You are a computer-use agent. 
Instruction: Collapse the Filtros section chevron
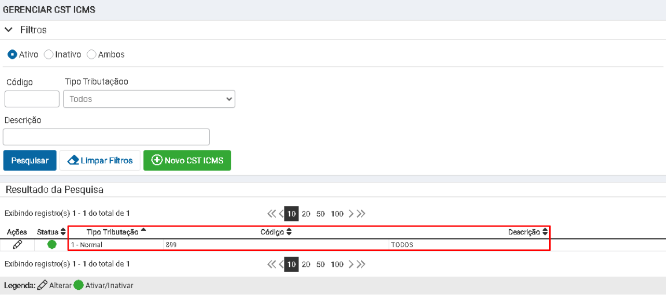click(x=8, y=30)
